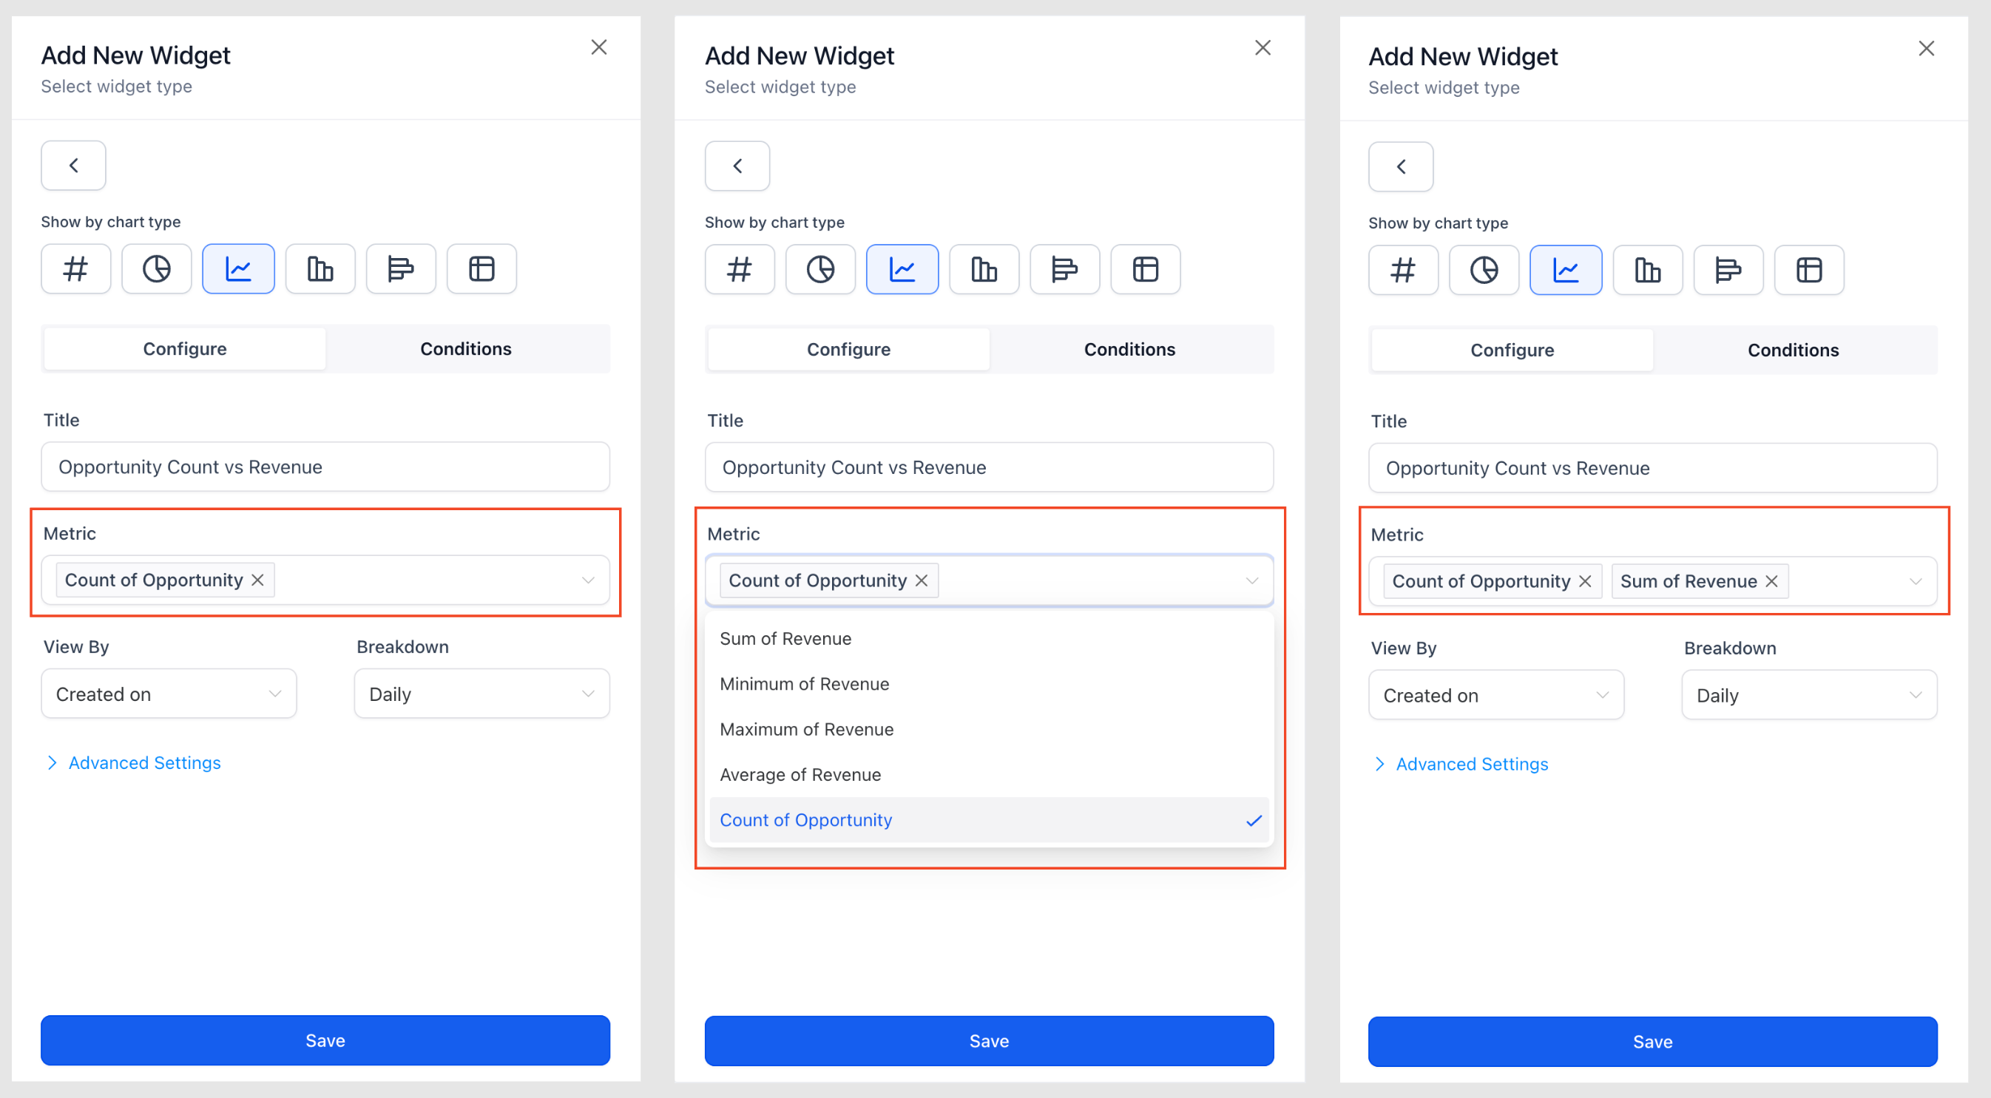
Task: Select the line chart type in left panel
Action: (x=238, y=269)
